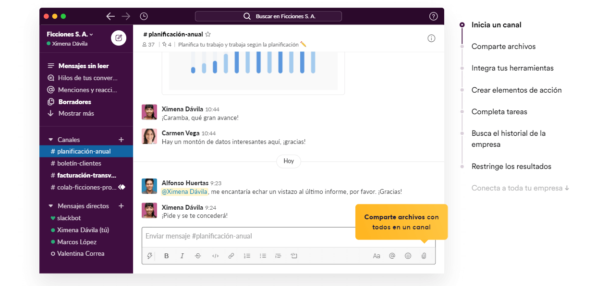Open the emoji picker in the composer
The height and width of the screenshot is (286, 596).
pyautogui.click(x=408, y=256)
